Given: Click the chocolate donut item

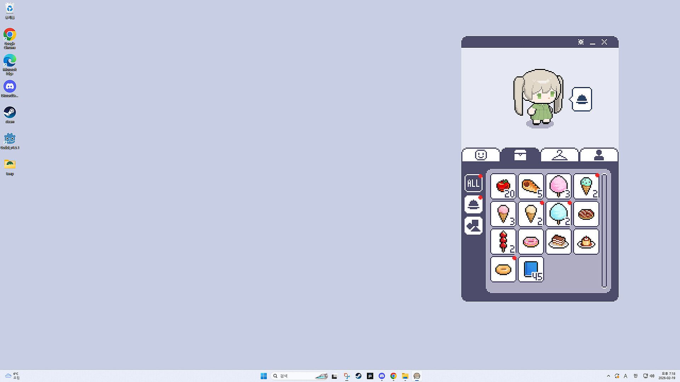Looking at the screenshot, I should [x=586, y=214].
